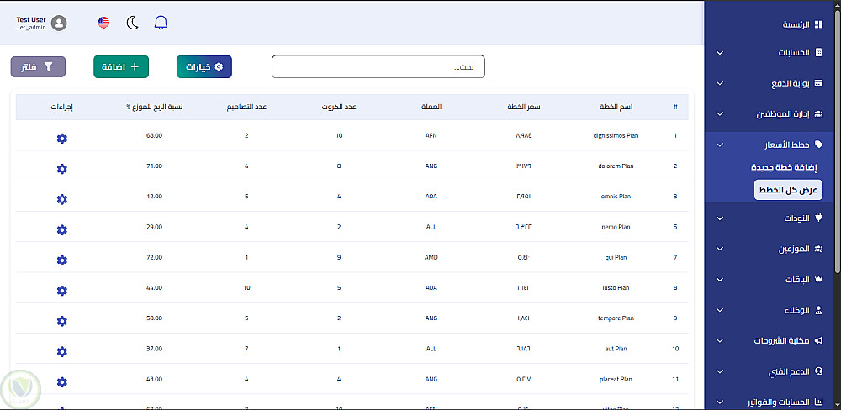
Task: Open actions gear for dolorem Plan
Action: 61,169
